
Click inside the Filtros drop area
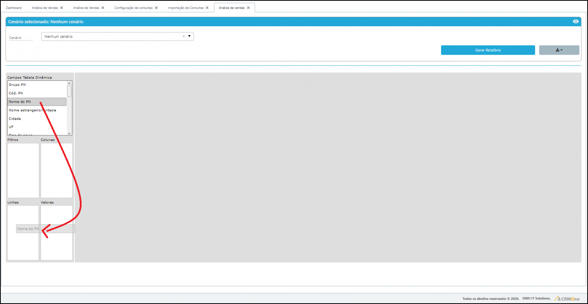[23, 170]
